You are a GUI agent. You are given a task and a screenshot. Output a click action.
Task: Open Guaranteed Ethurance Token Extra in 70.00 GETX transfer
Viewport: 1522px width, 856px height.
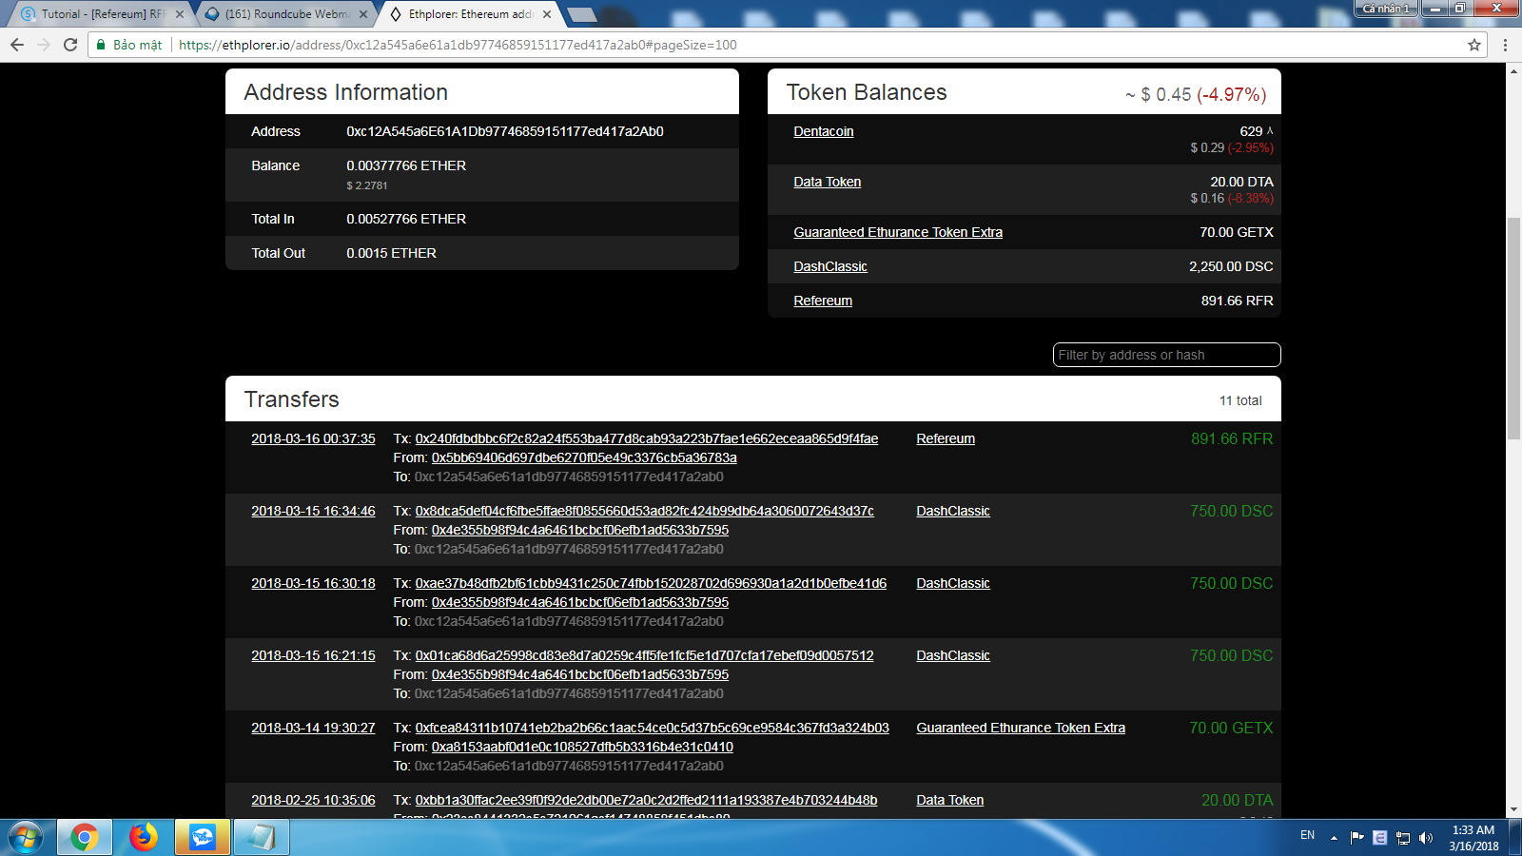coord(1021,728)
